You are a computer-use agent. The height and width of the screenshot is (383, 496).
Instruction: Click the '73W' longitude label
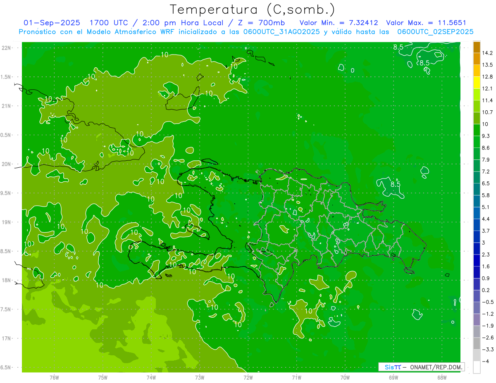click(x=200, y=377)
